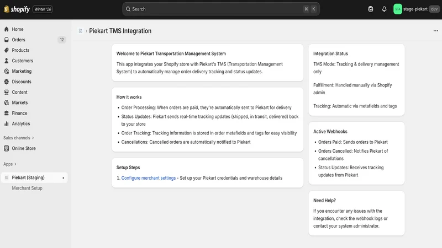Screen dimensions: 442x248
Task: Click the Cancellations bullet text
Action: coord(186,142)
